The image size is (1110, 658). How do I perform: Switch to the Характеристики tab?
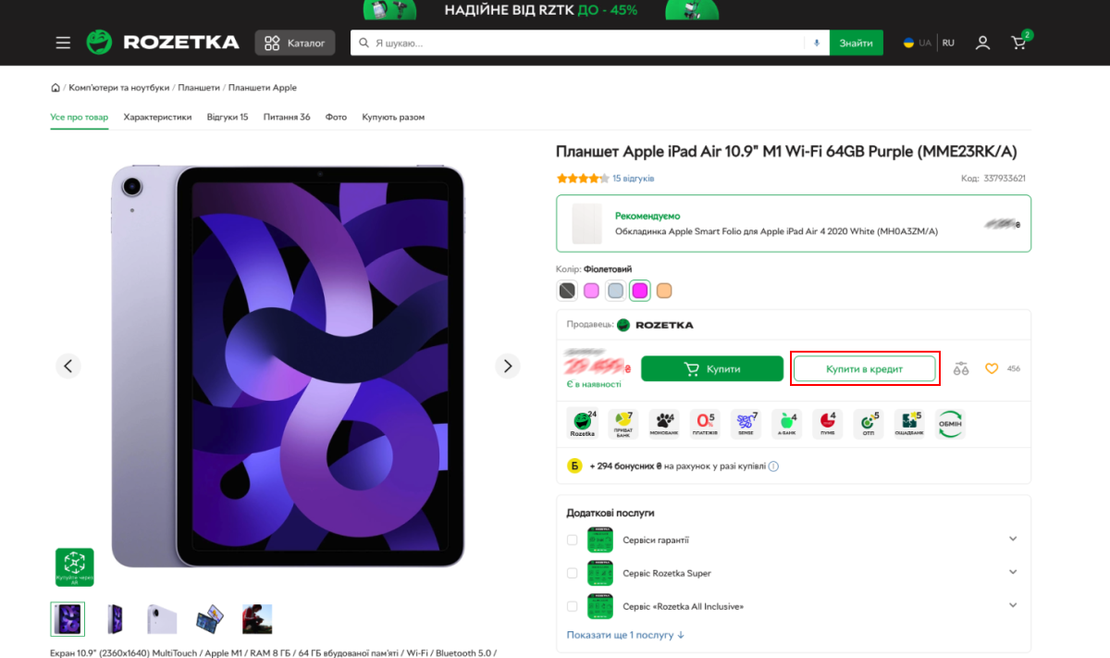pos(157,118)
